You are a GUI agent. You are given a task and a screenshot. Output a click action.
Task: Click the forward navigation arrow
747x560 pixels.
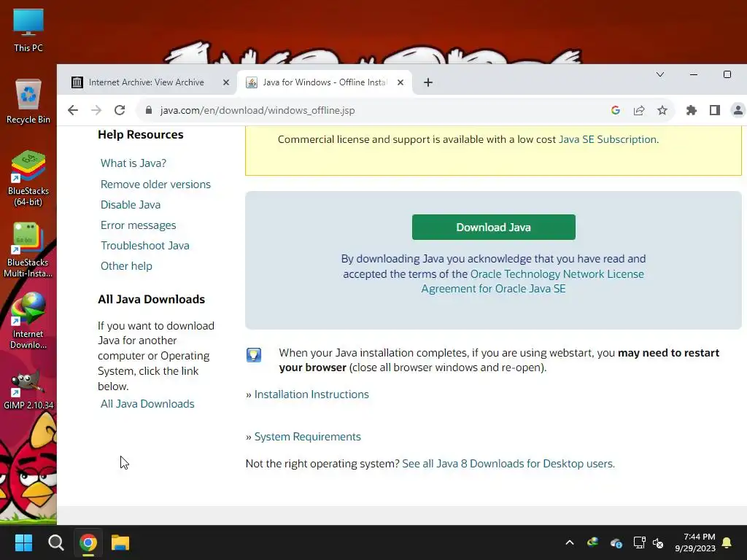coord(96,111)
